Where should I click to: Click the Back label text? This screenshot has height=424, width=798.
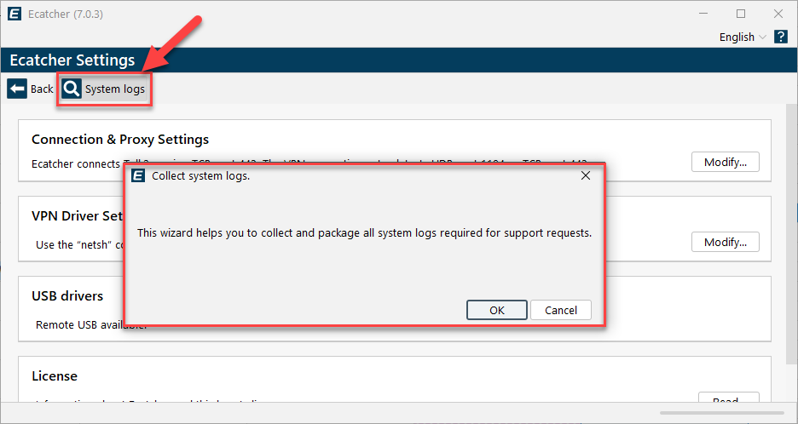(x=42, y=89)
